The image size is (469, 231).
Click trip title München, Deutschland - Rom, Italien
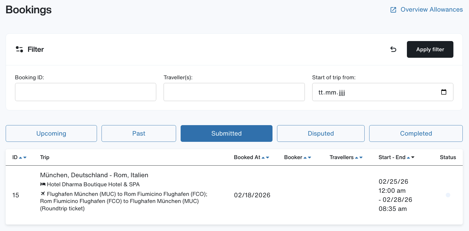[94, 175]
